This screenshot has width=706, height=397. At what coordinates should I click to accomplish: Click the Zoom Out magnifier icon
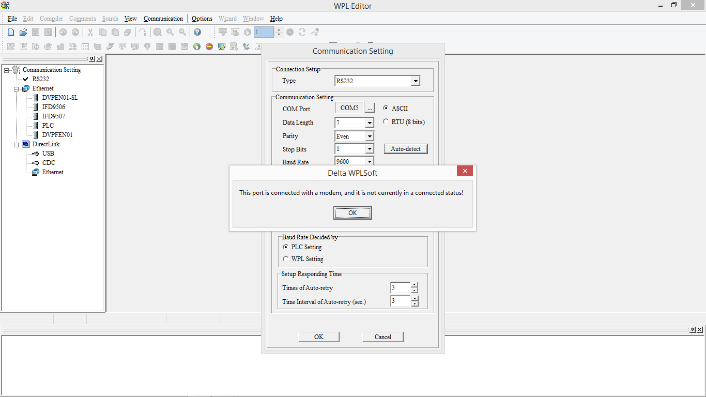(182, 32)
